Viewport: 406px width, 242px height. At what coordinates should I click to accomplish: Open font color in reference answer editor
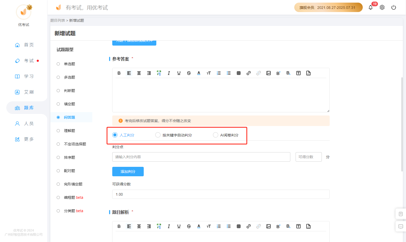[x=199, y=73]
